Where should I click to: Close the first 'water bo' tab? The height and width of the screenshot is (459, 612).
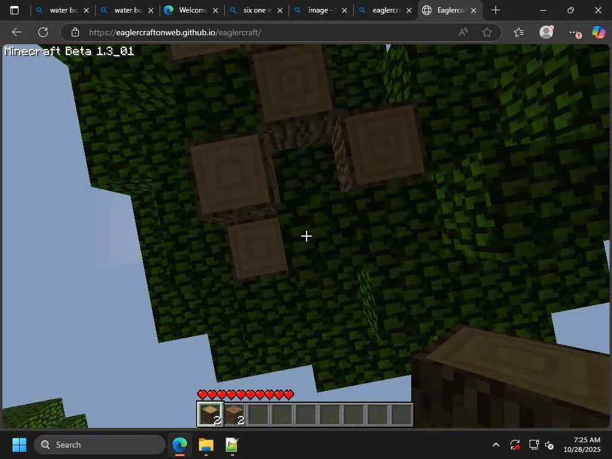pyautogui.click(x=86, y=11)
